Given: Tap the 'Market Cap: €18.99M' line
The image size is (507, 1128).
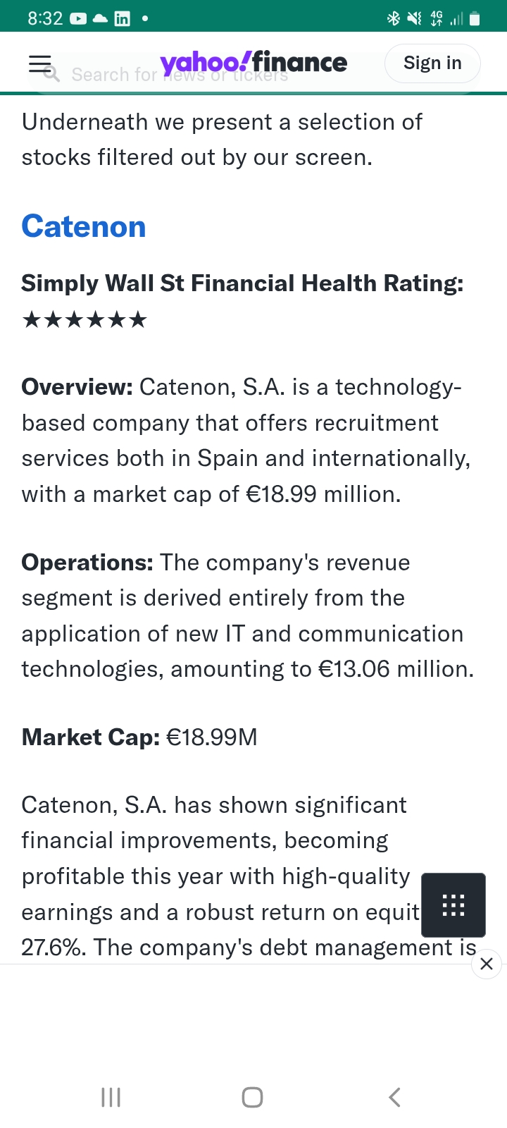Looking at the screenshot, I should (x=139, y=737).
